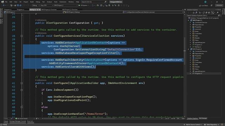The image size is (225, 126).
Task: Open the Package Manager Console tab
Action: 18,121
